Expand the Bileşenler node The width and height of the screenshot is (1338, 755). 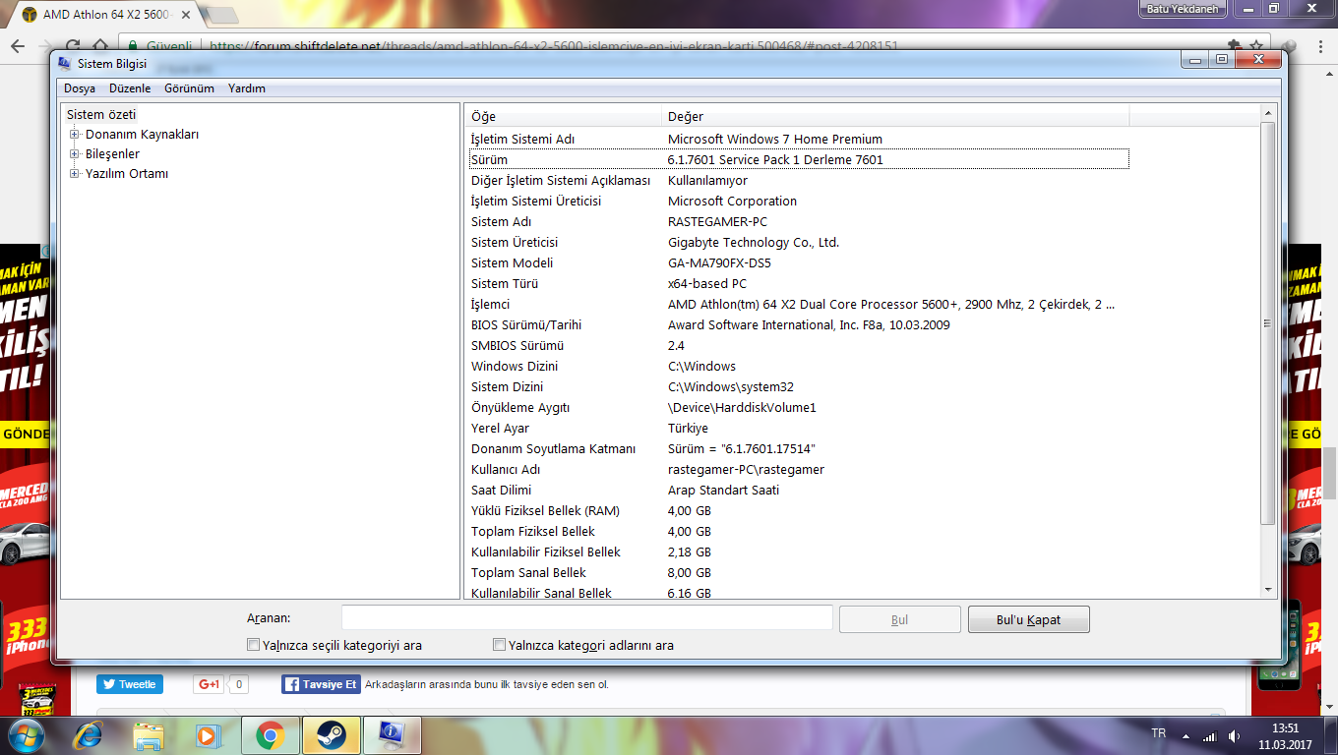[74, 154]
